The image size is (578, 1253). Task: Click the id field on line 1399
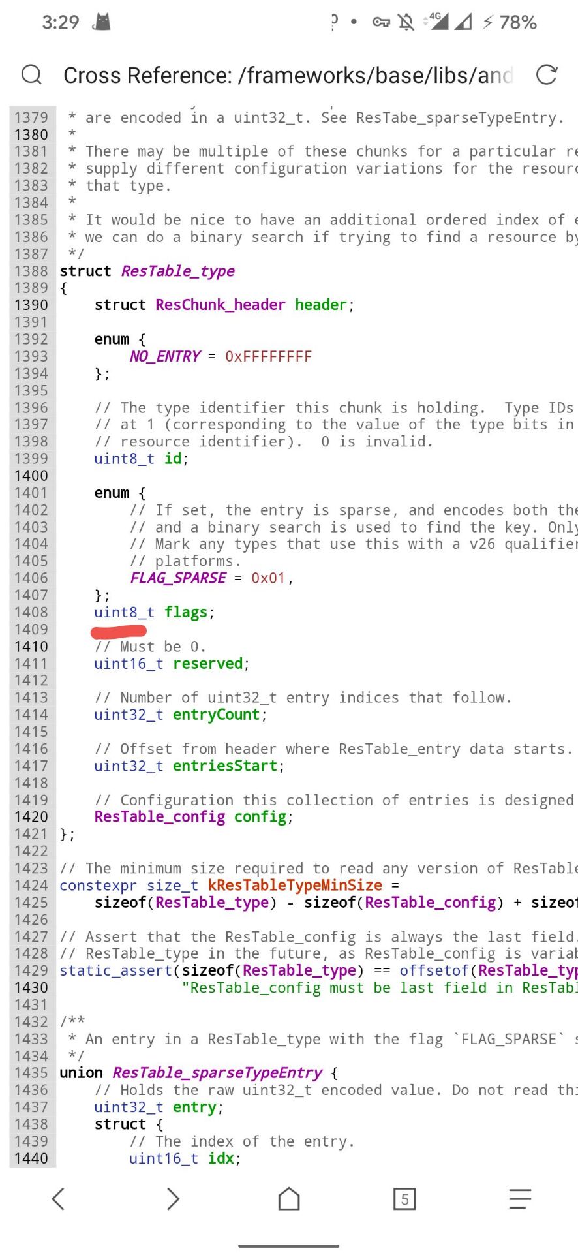[173, 459]
